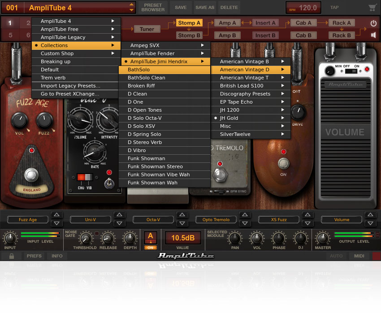The image size is (381, 314).
Task: Click the down arrow for Volume slot
Action: click(370, 223)
